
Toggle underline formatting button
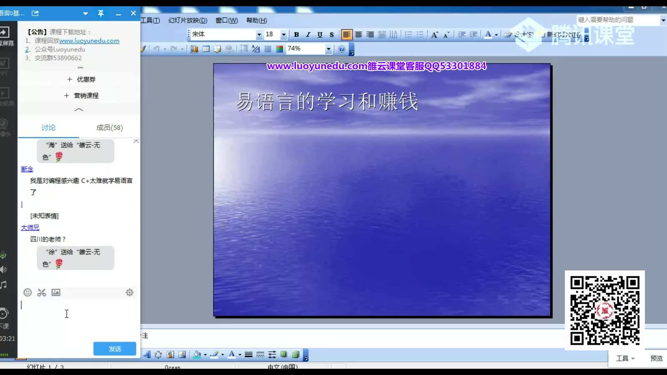(x=320, y=35)
